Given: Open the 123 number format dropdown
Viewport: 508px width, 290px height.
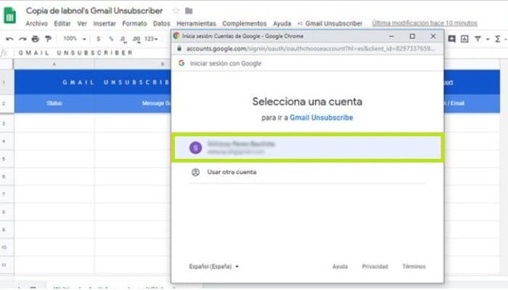Looking at the screenshot, I should (x=151, y=39).
